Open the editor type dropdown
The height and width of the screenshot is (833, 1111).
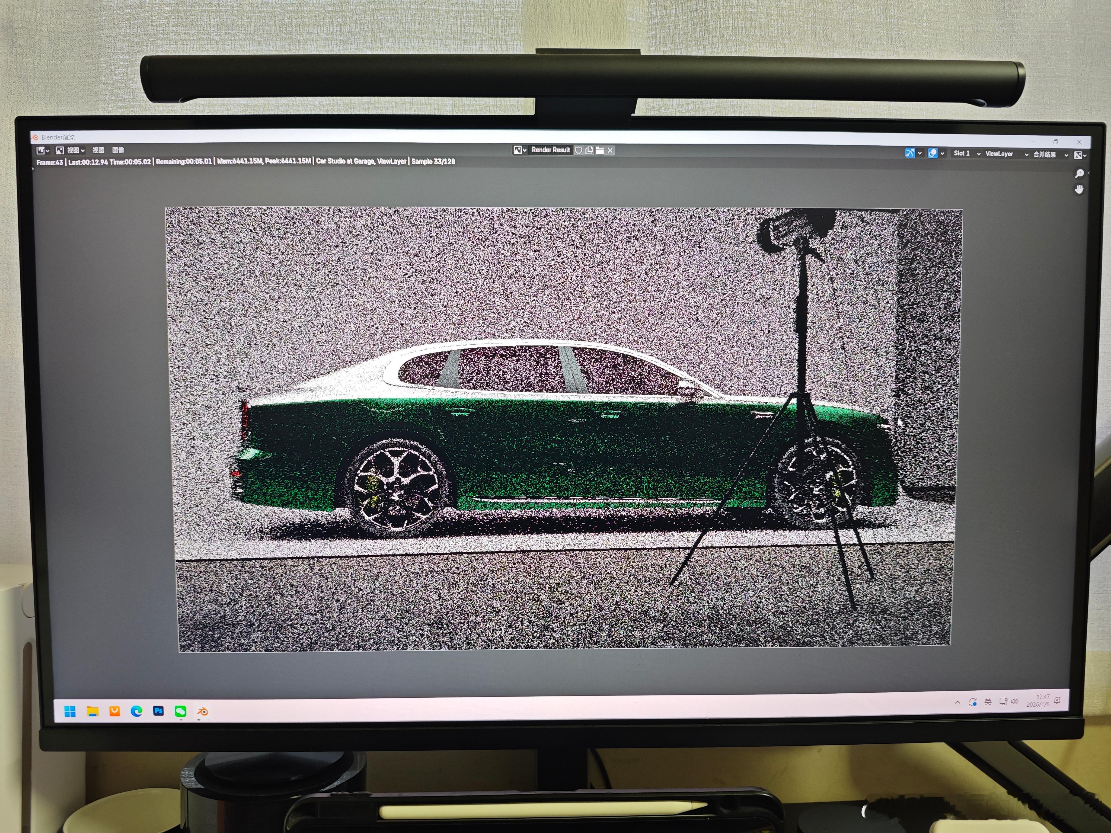click(x=43, y=150)
